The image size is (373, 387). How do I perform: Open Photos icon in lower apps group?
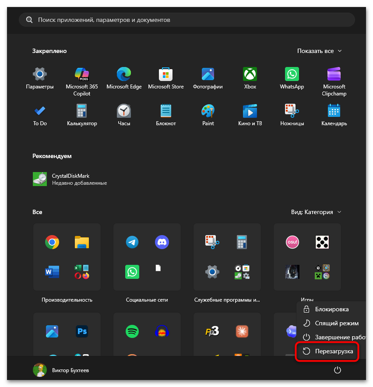tap(52, 331)
